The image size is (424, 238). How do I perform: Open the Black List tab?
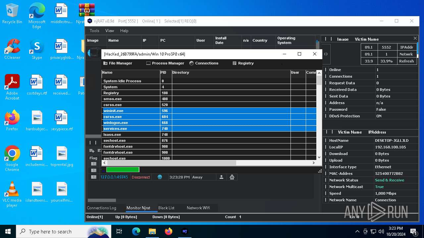coord(166,208)
